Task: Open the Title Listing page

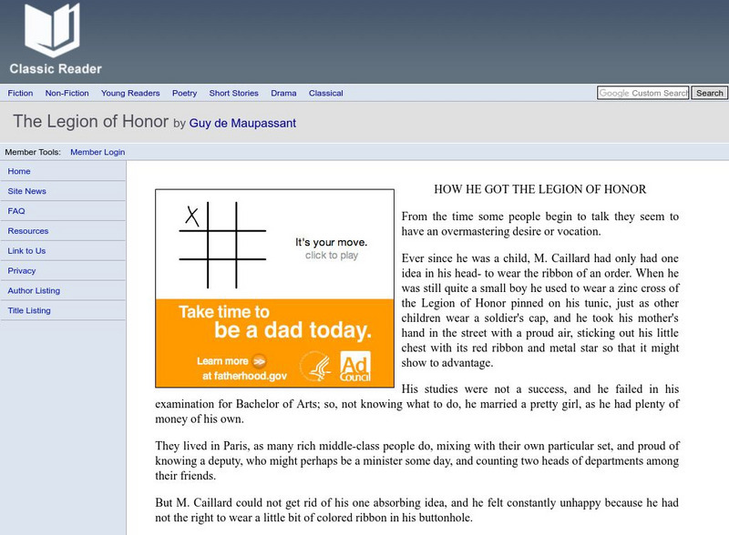Action: [31, 310]
